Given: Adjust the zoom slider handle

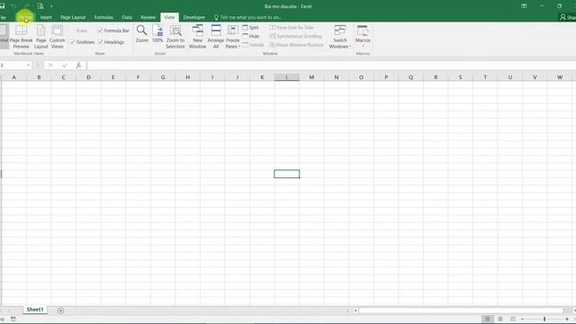Looking at the screenshot, I should pos(544,319).
